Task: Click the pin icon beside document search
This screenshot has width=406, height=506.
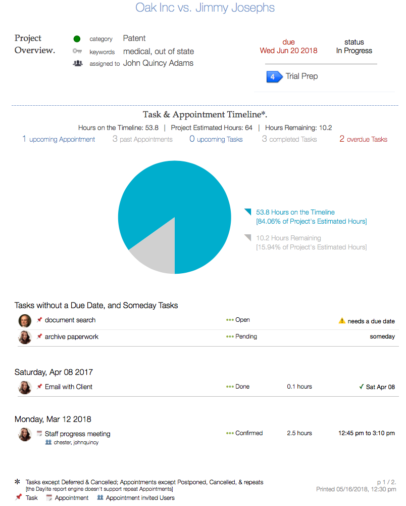Action: click(39, 320)
